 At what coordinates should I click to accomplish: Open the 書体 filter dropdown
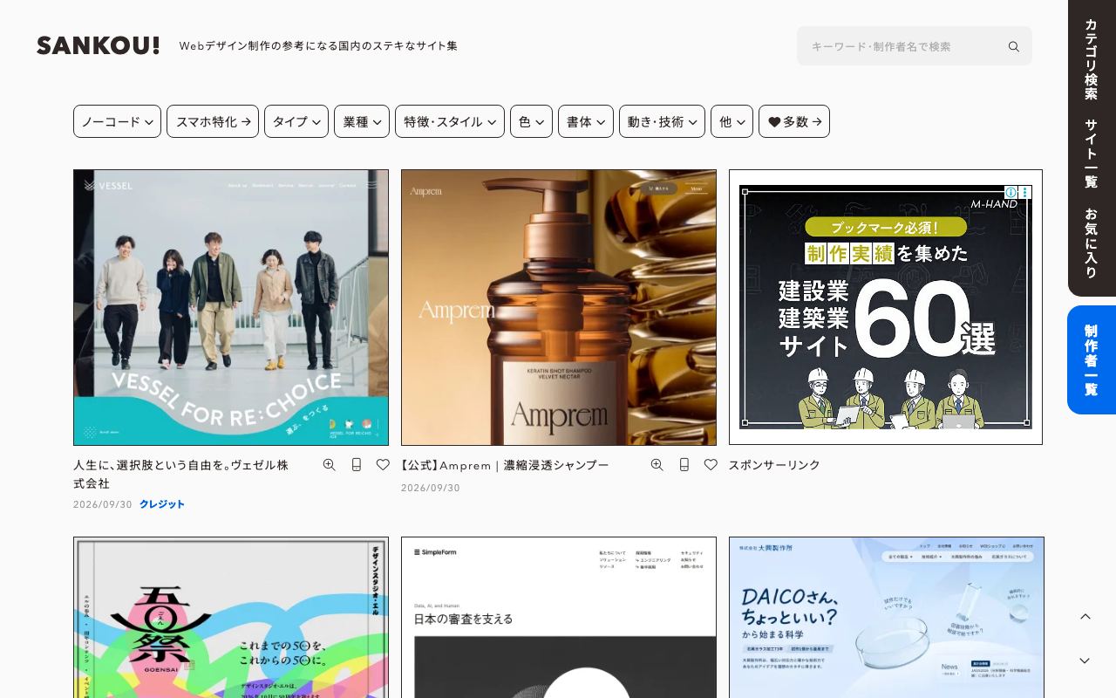point(586,121)
